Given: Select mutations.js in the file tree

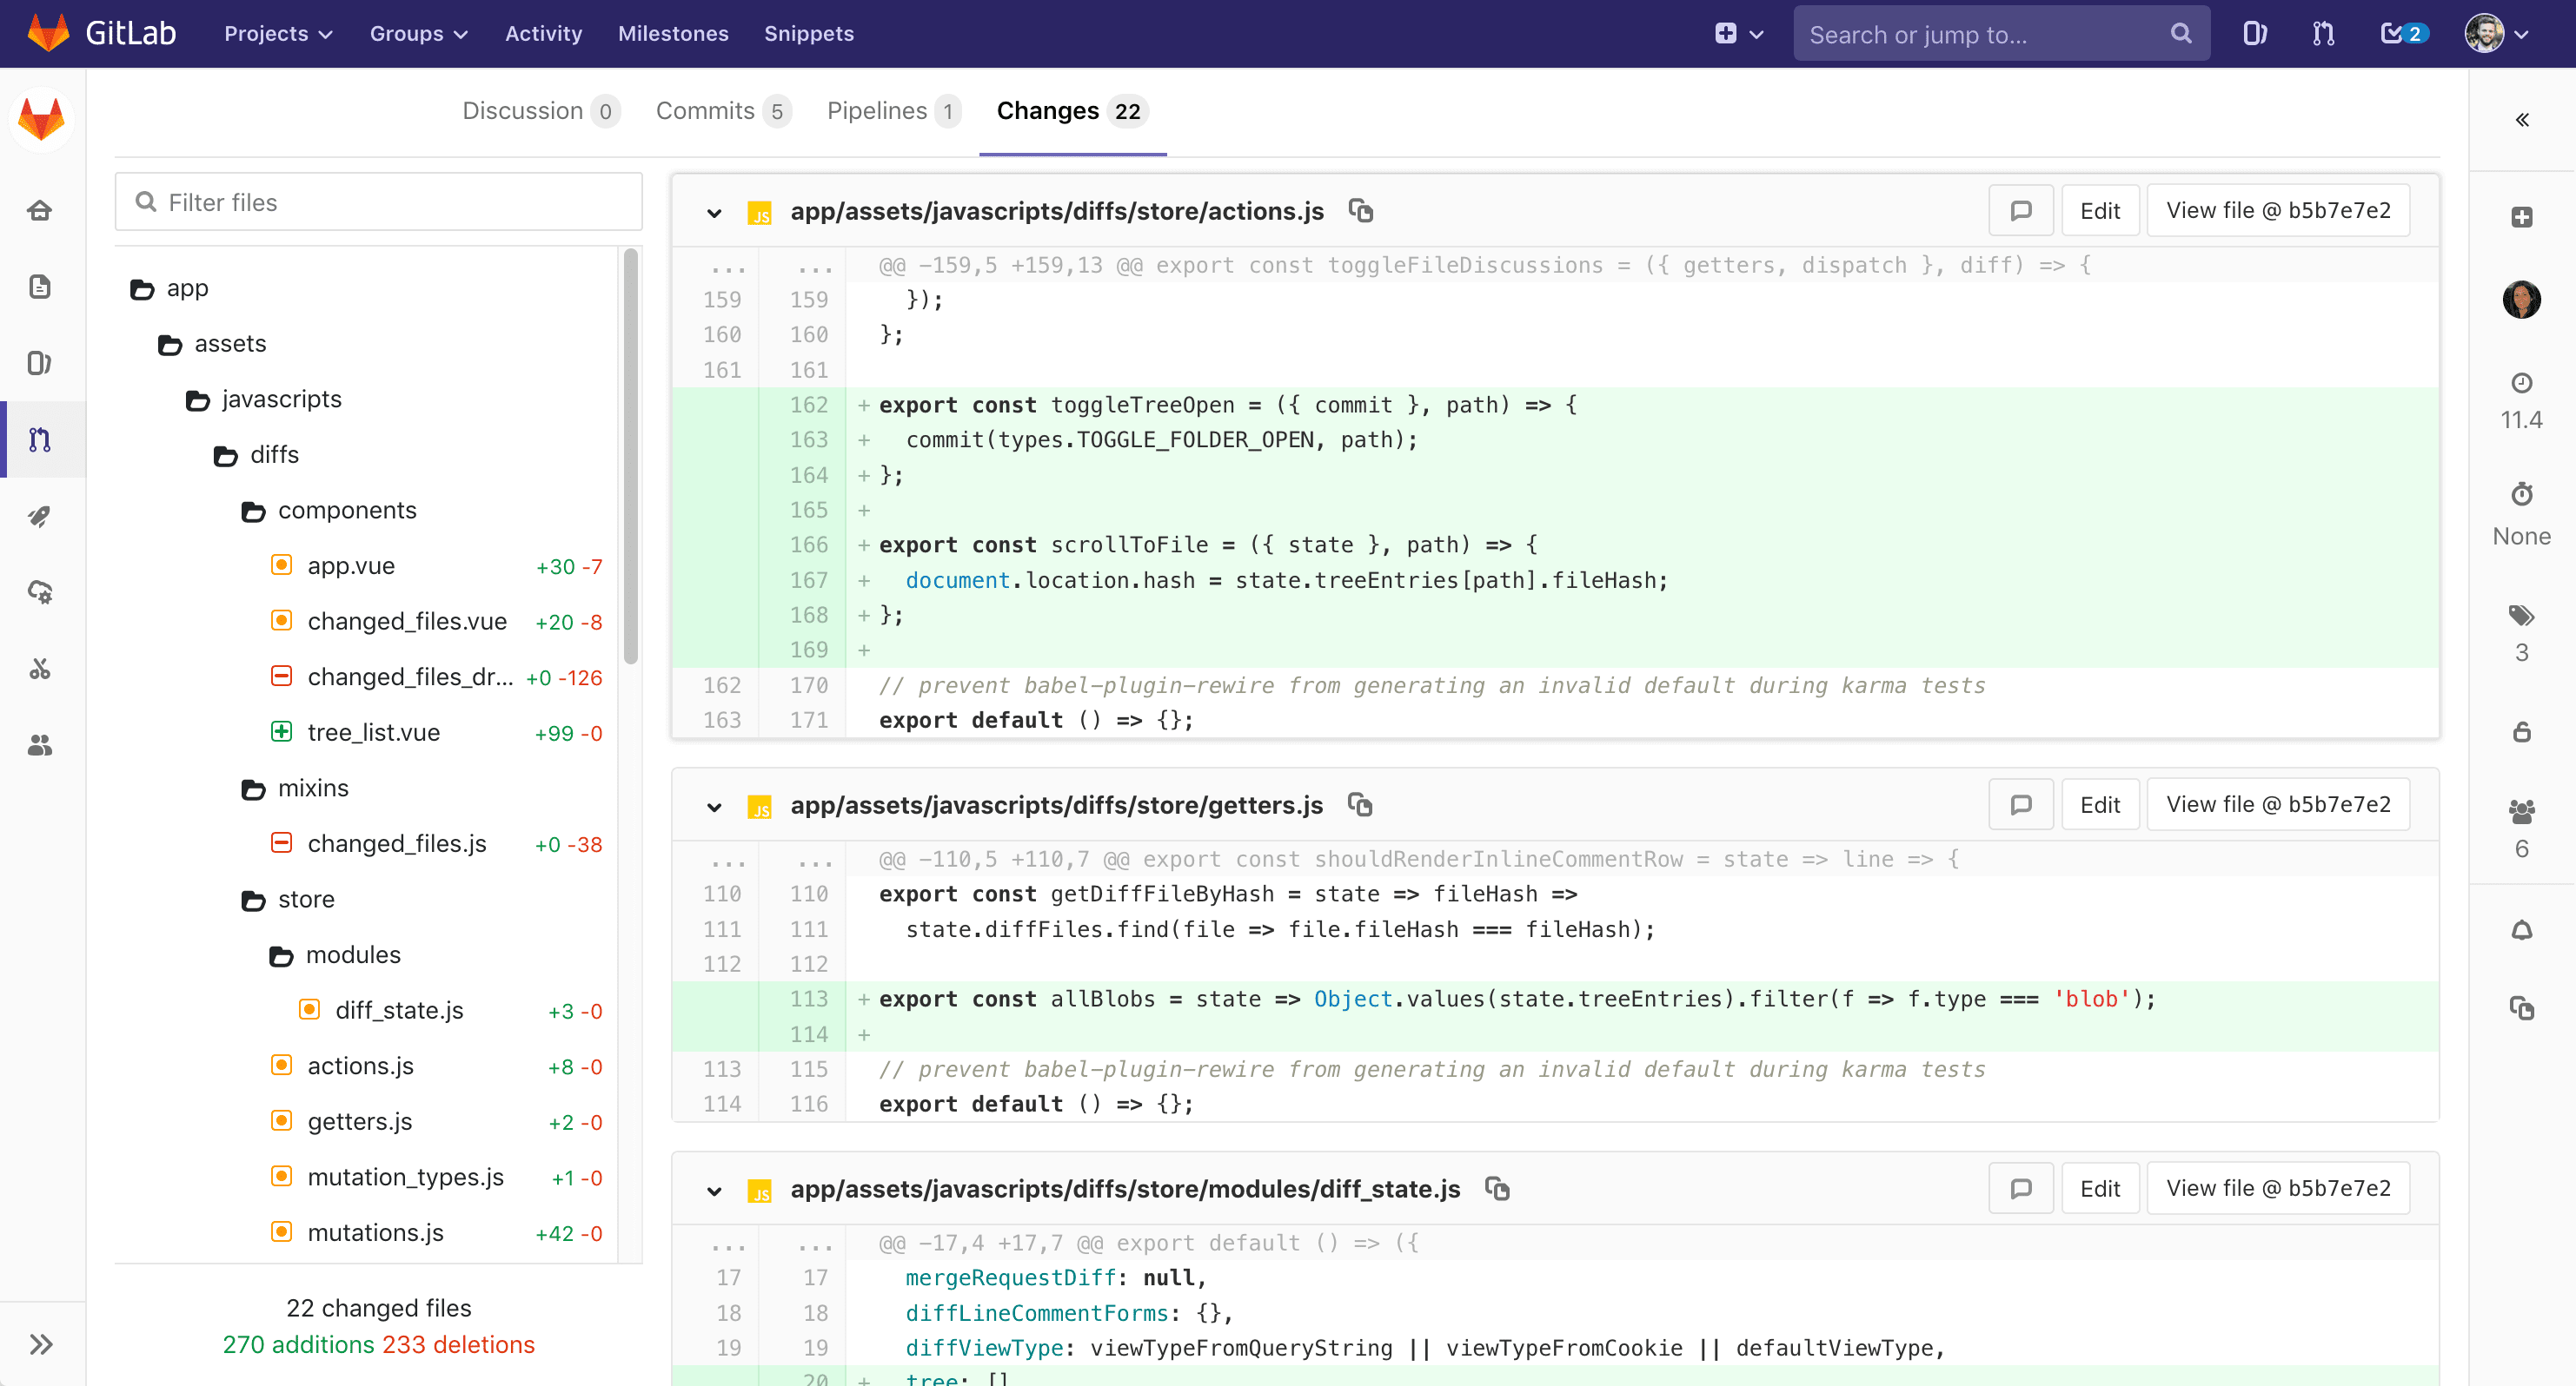Looking at the screenshot, I should 375,1232.
